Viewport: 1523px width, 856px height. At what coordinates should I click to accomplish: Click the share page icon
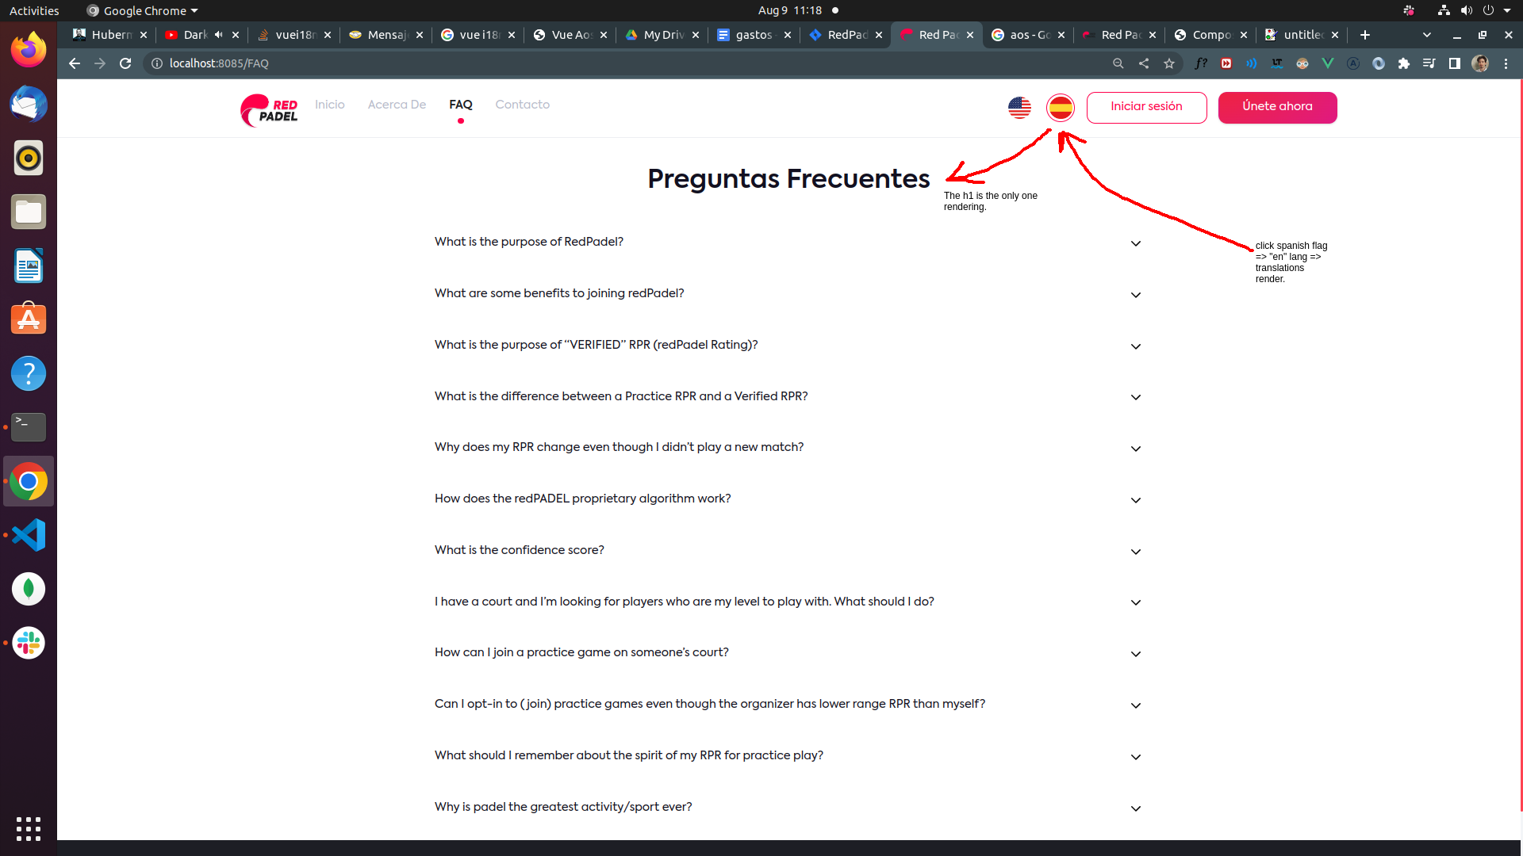[1144, 63]
